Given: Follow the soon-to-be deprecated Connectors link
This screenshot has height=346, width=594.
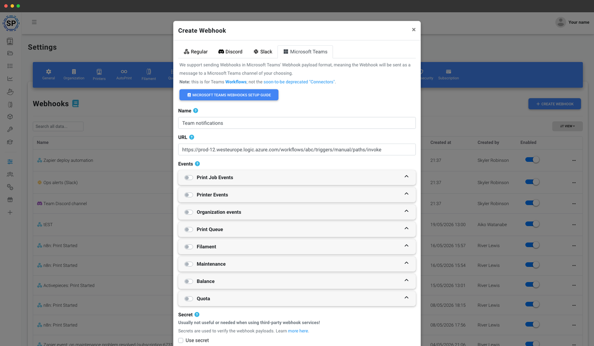Looking at the screenshot, I should click(299, 82).
